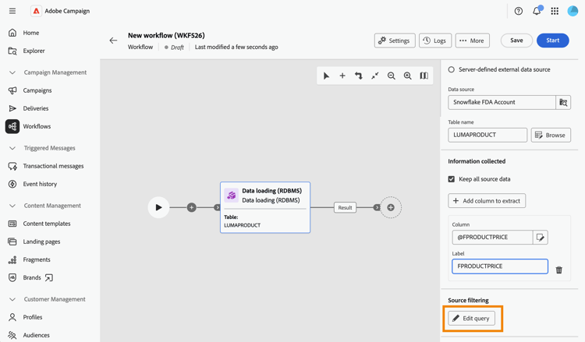
Task: Save the workflow
Action: pyautogui.click(x=516, y=41)
